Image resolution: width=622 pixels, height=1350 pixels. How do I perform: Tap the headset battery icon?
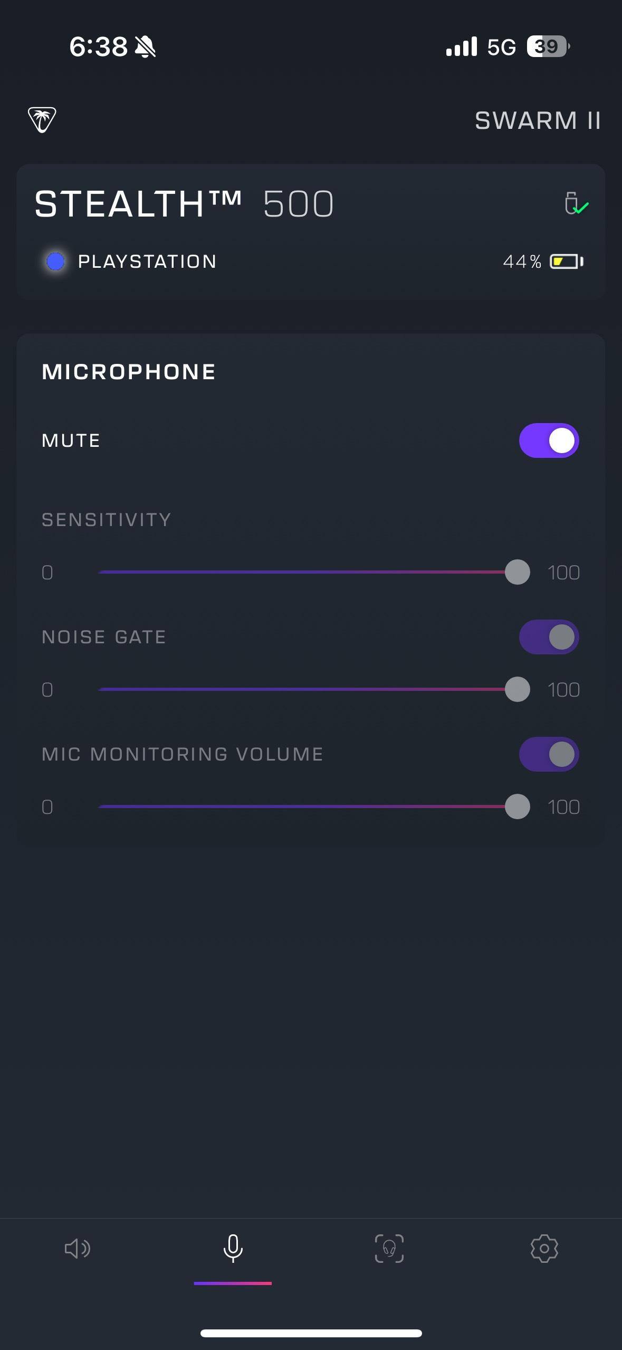[566, 261]
